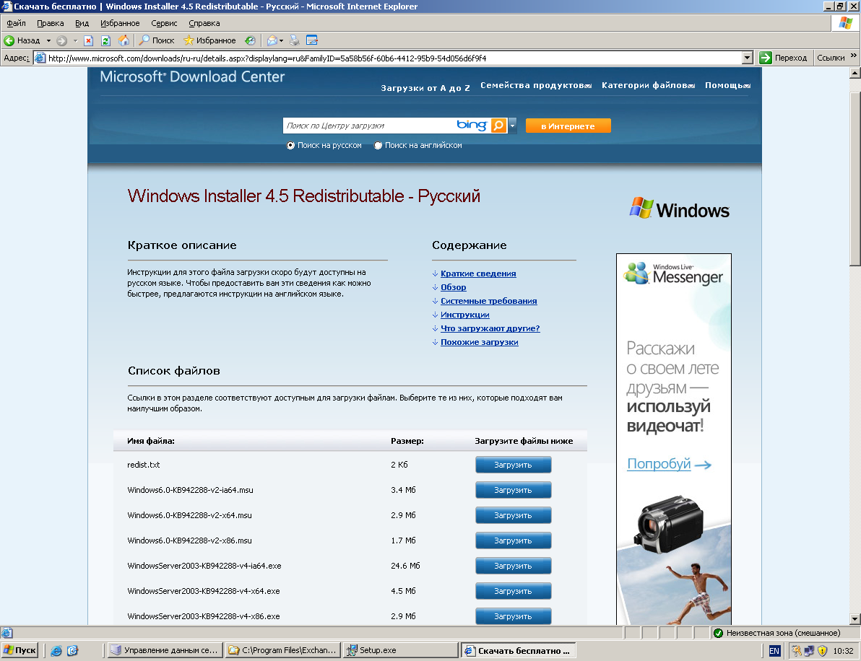Image resolution: width=861 pixels, height=661 pixels.
Task: Open the History (Журнал) toolbar icon
Action: (x=250, y=40)
